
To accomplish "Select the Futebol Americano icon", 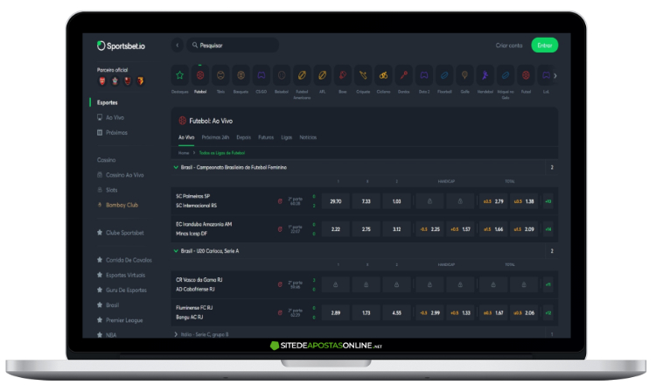I will [x=302, y=76].
